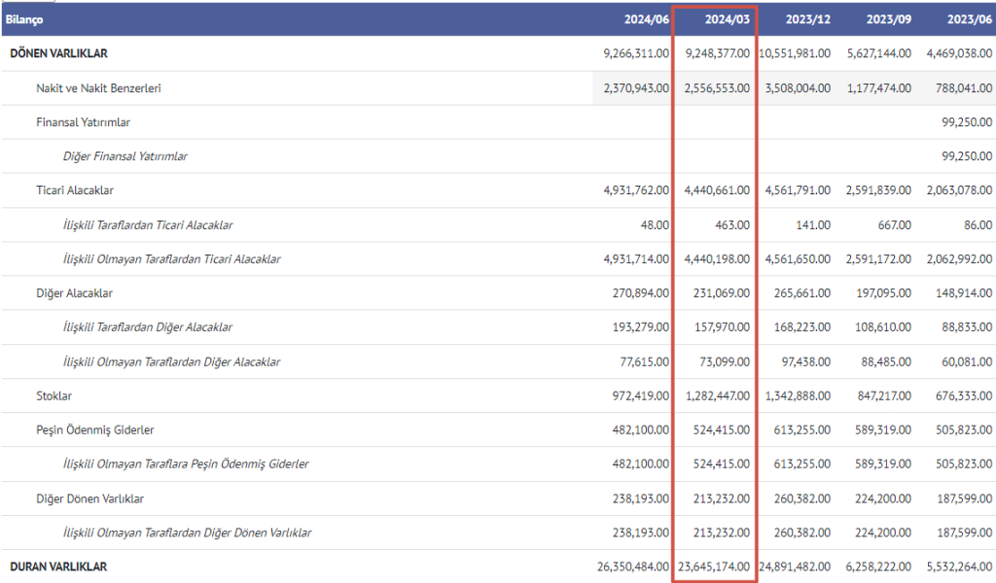Click the Stoklar row label
Image resolution: width=996 pixels, height=583 pixels.
(54, 396)
